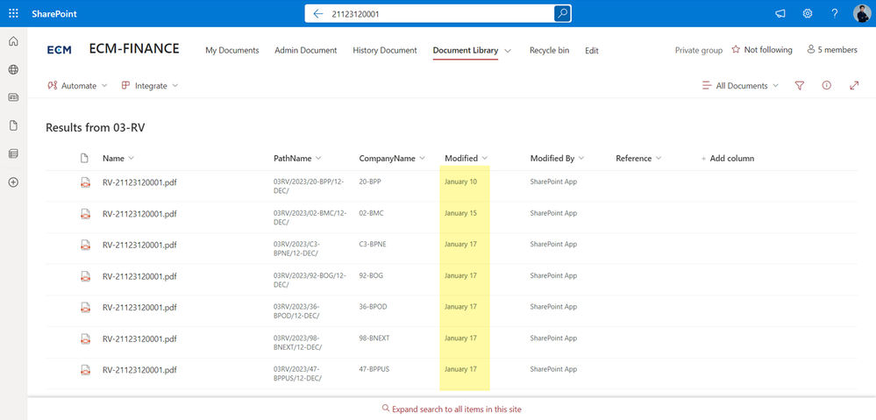The image size is (876, 420).
Task: Click company name 98-BNEXT
Action: click(374, 338)
